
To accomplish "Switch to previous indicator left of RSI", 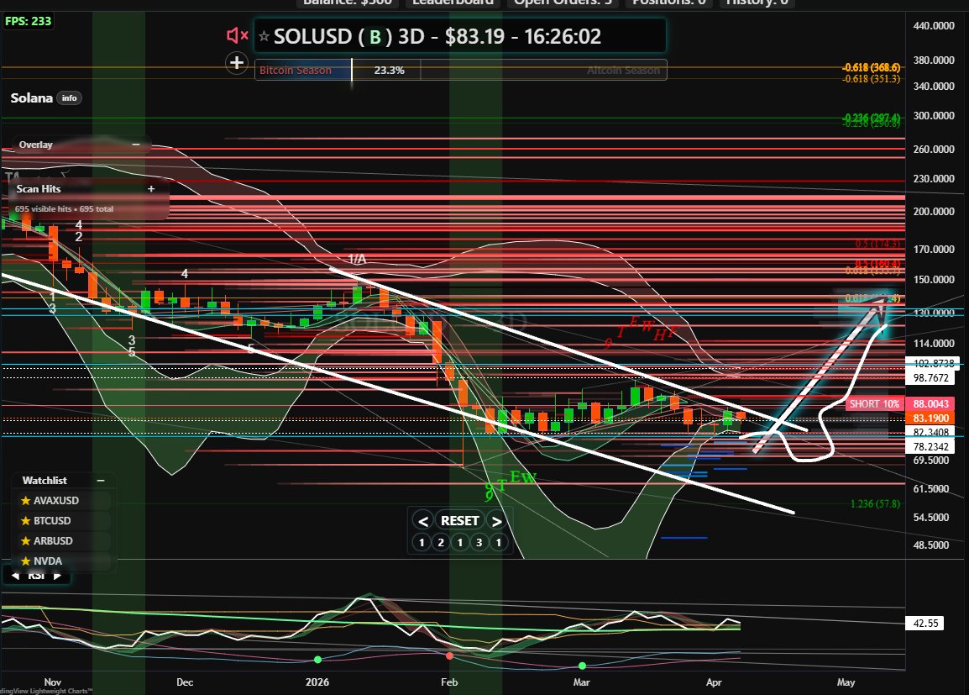I will click(15, 576).
